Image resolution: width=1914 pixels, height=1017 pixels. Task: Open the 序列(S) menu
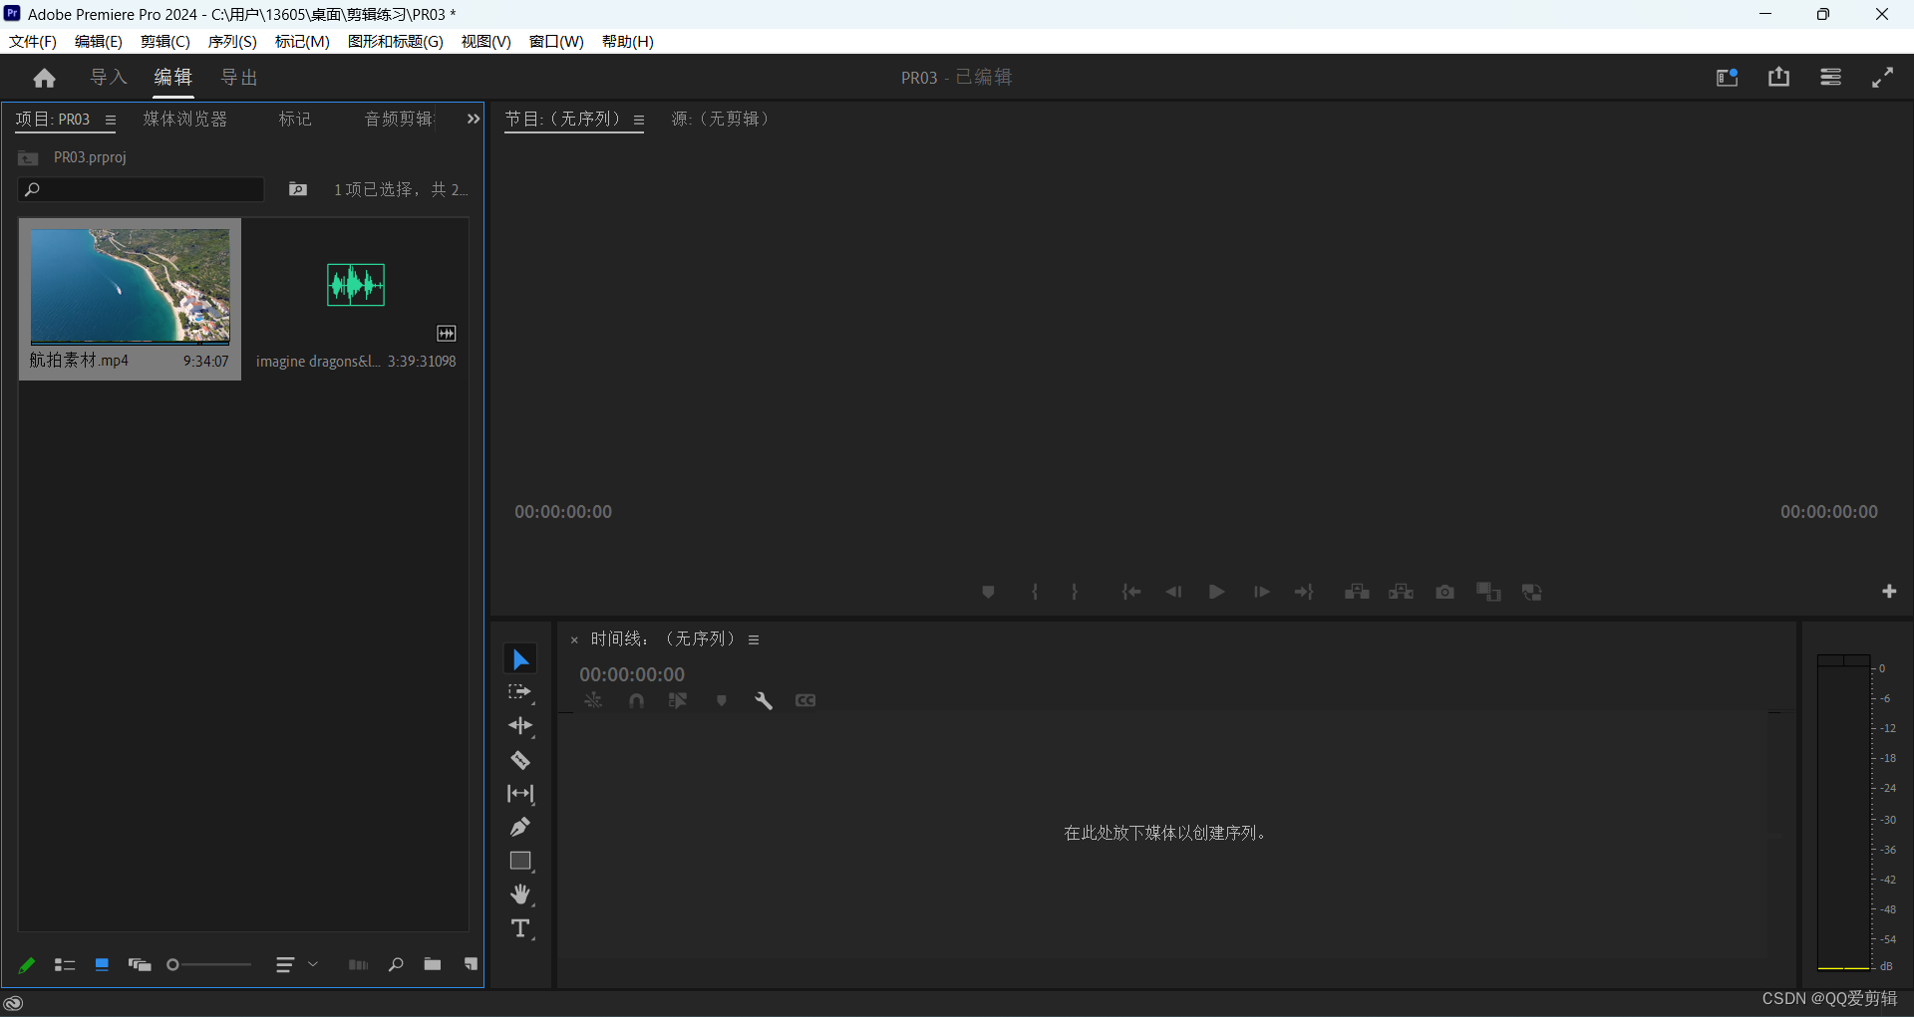tap(232, 41)
